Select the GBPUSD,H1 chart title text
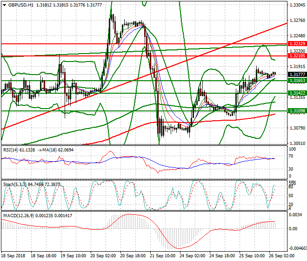The height and width of the screenshot is (261, 307). point(21,5)
